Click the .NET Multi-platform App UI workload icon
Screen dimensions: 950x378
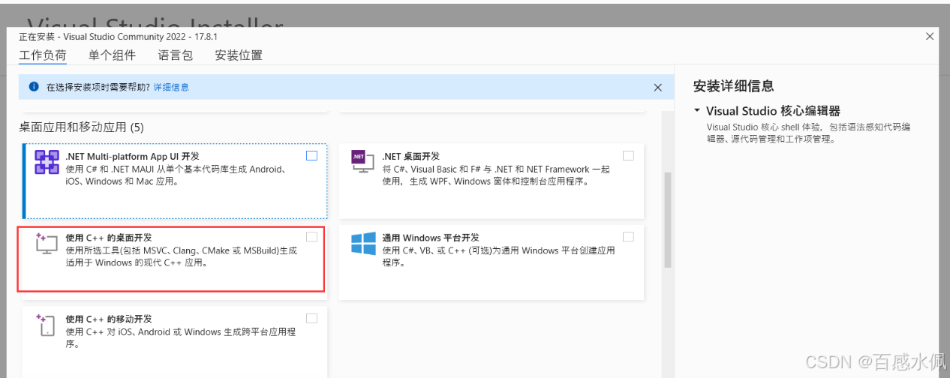(x=47, y=162)
